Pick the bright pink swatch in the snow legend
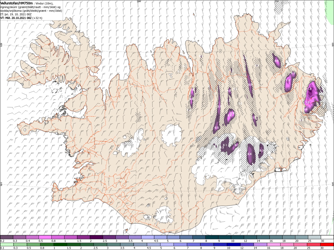 (45, 237)
